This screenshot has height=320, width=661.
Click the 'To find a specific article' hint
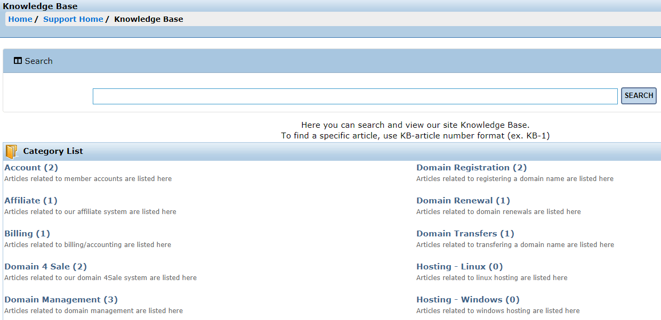coord(415,136)
